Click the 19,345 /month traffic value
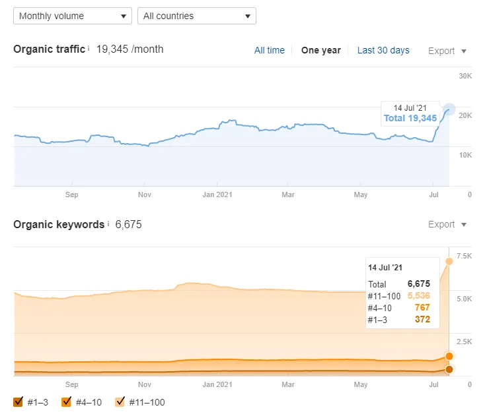 pyautogui.click(x=130, y=49)
